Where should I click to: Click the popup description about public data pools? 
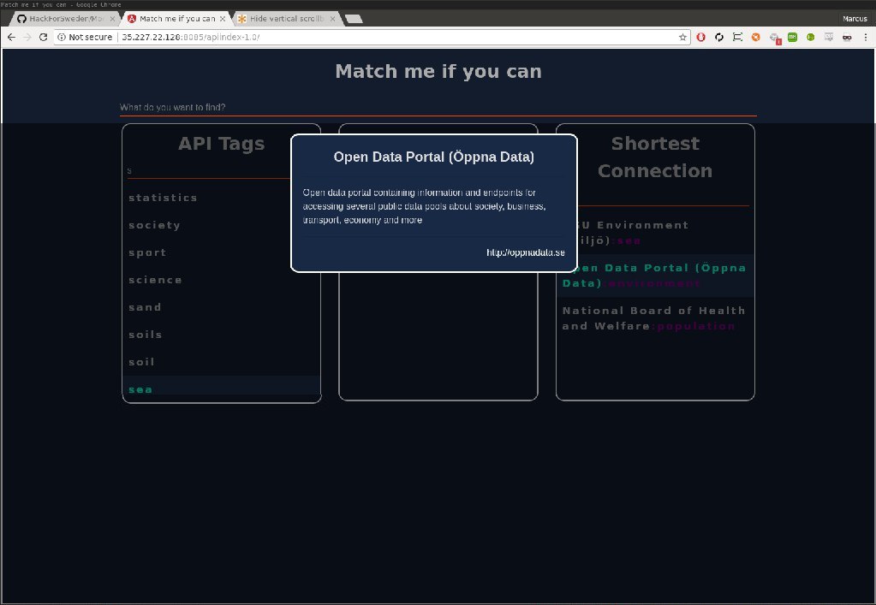[x=425, y=206]
